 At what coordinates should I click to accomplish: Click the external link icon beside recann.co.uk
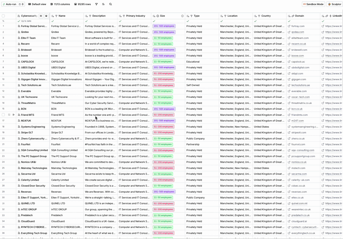tap(289, 44)
